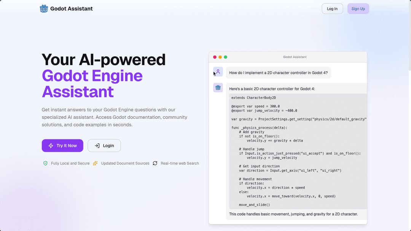Image resolution: width=411 pixels, height=231 pixels.
Task: Open the Log In page from the header
Action: click(332, 9)
